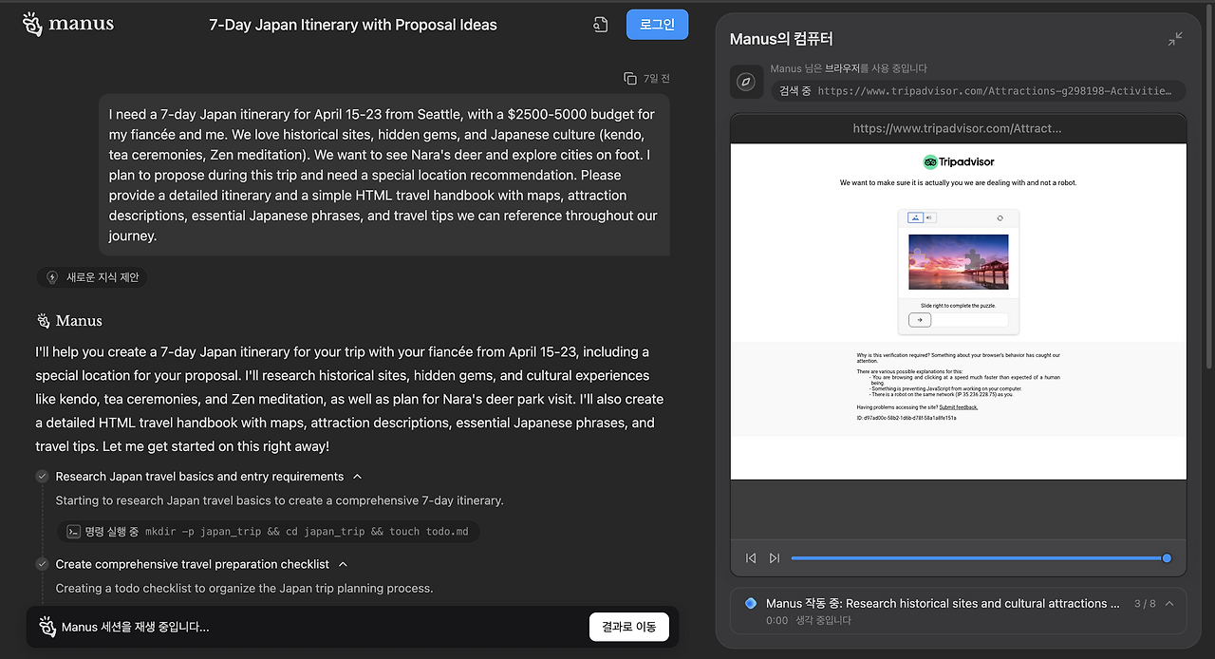Image resolution: width=1215 pixels, height=659 pixels.
Task: Click the 새로운 지식 제안 chip
Action: coord(93,277)
